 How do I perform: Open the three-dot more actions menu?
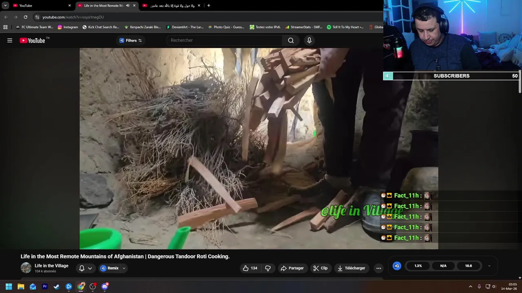tap(378, 268)
